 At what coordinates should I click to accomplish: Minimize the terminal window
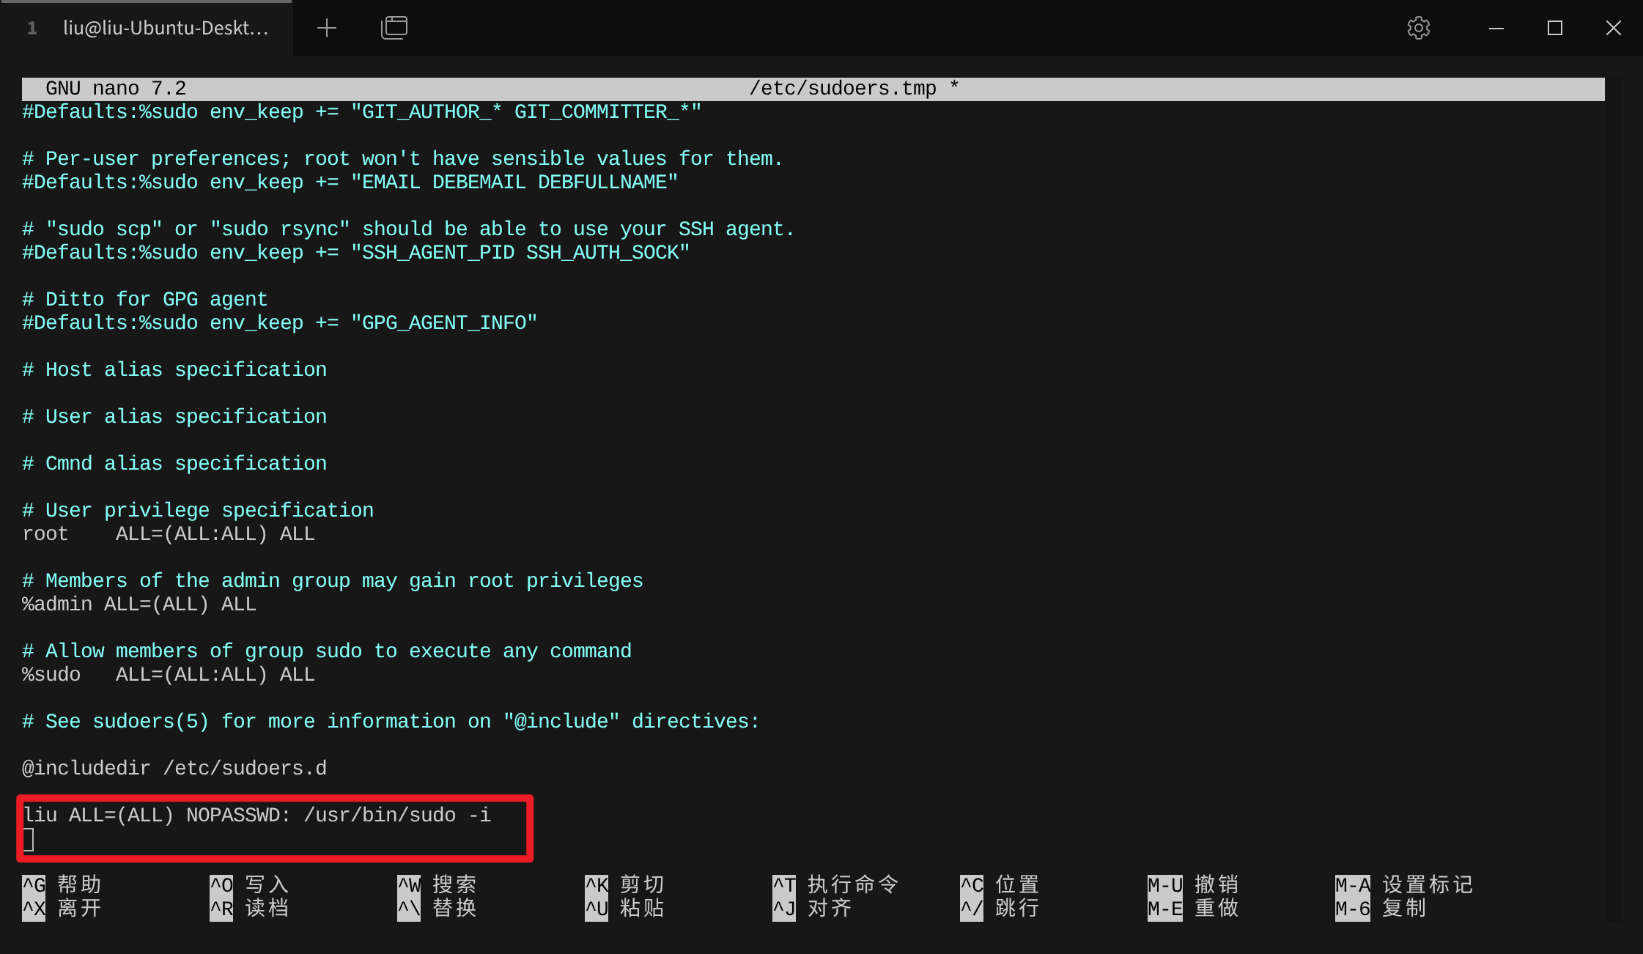[x=1496, y=28]
